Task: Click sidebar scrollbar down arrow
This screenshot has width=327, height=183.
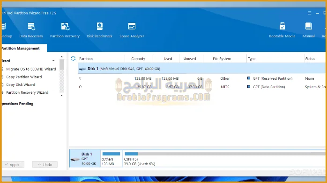Action: (61, 95)
